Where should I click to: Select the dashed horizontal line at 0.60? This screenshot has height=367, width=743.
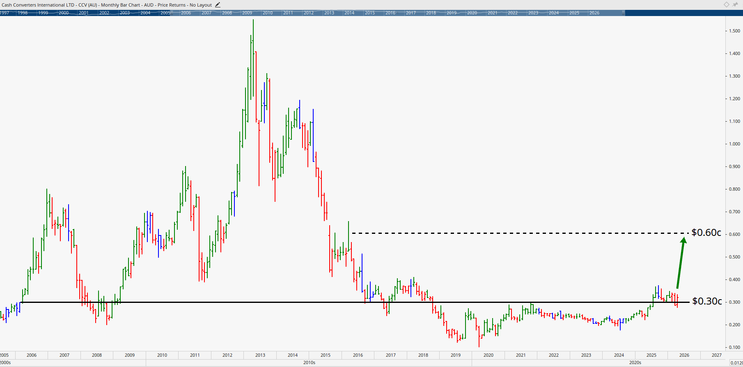pyautogui.click(x=521, y=233)
